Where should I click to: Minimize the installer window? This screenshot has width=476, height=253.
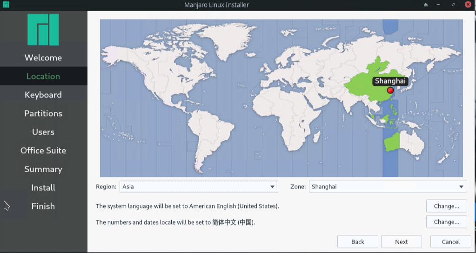coord(439,5)
